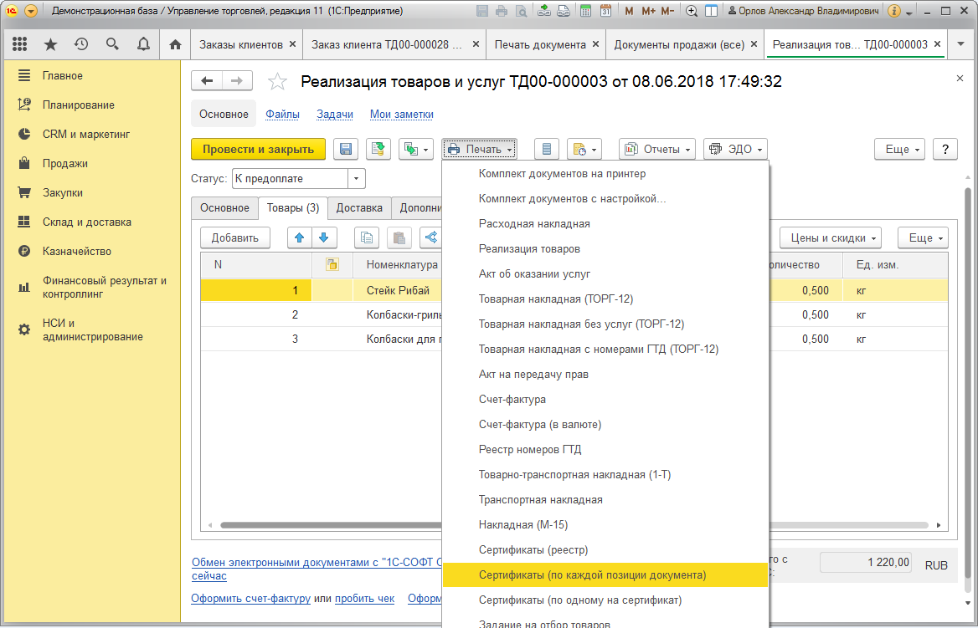Save the document with the floppy disk icon
The width and height of the screenshot is (978, 628).
pos(346,149)
